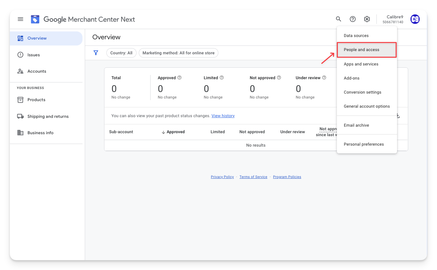This screenshot has height=270, width=437.
Task: Click the Google Merchant Center logo
Action: click(35, 19)
